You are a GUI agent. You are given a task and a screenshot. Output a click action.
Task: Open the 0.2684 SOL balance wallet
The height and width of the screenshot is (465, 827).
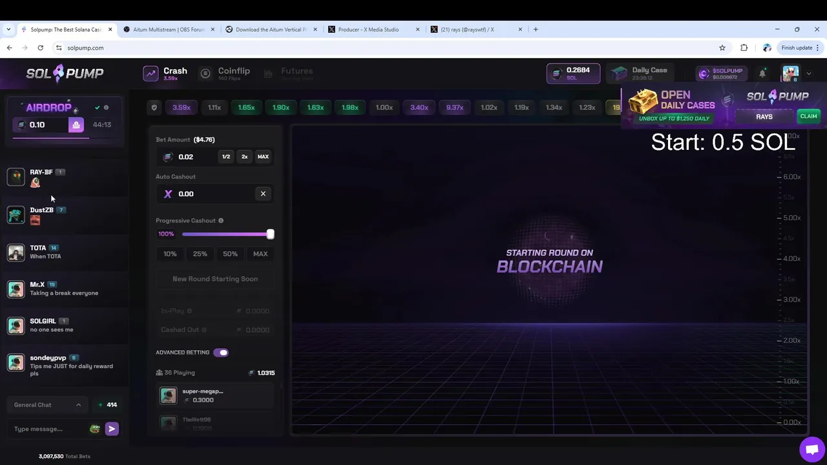573,74
